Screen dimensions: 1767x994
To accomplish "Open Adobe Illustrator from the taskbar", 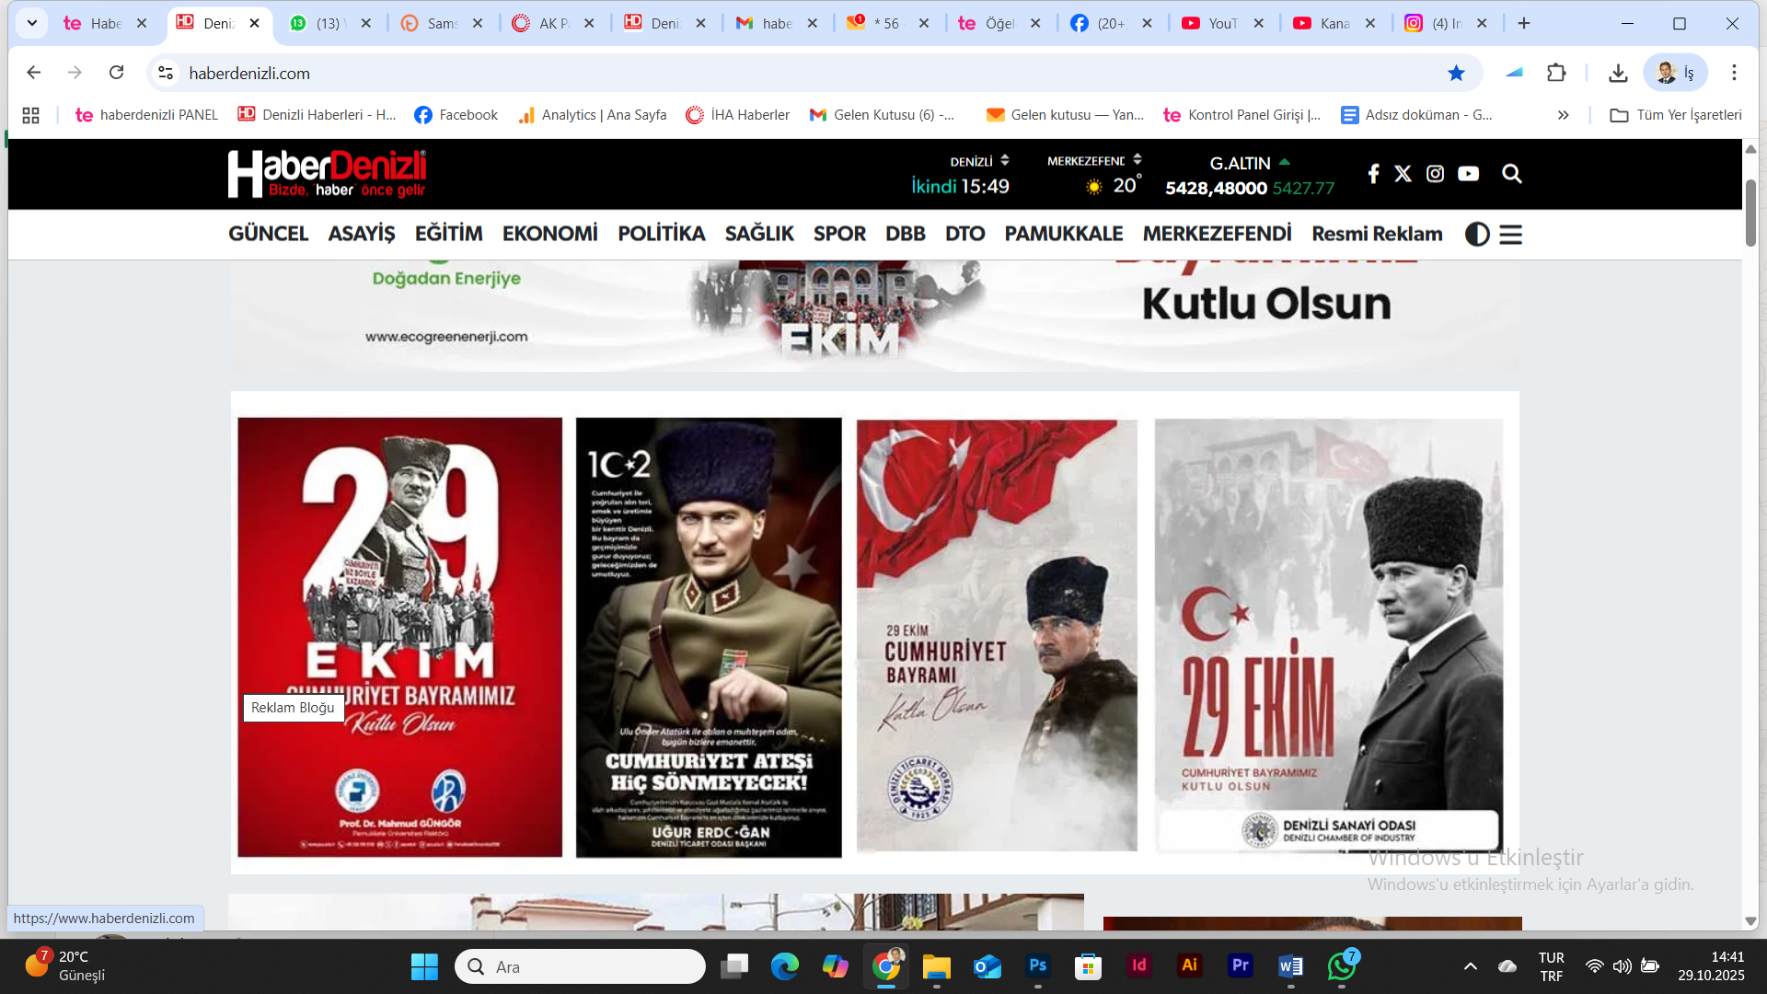I will pos(1189,966).
